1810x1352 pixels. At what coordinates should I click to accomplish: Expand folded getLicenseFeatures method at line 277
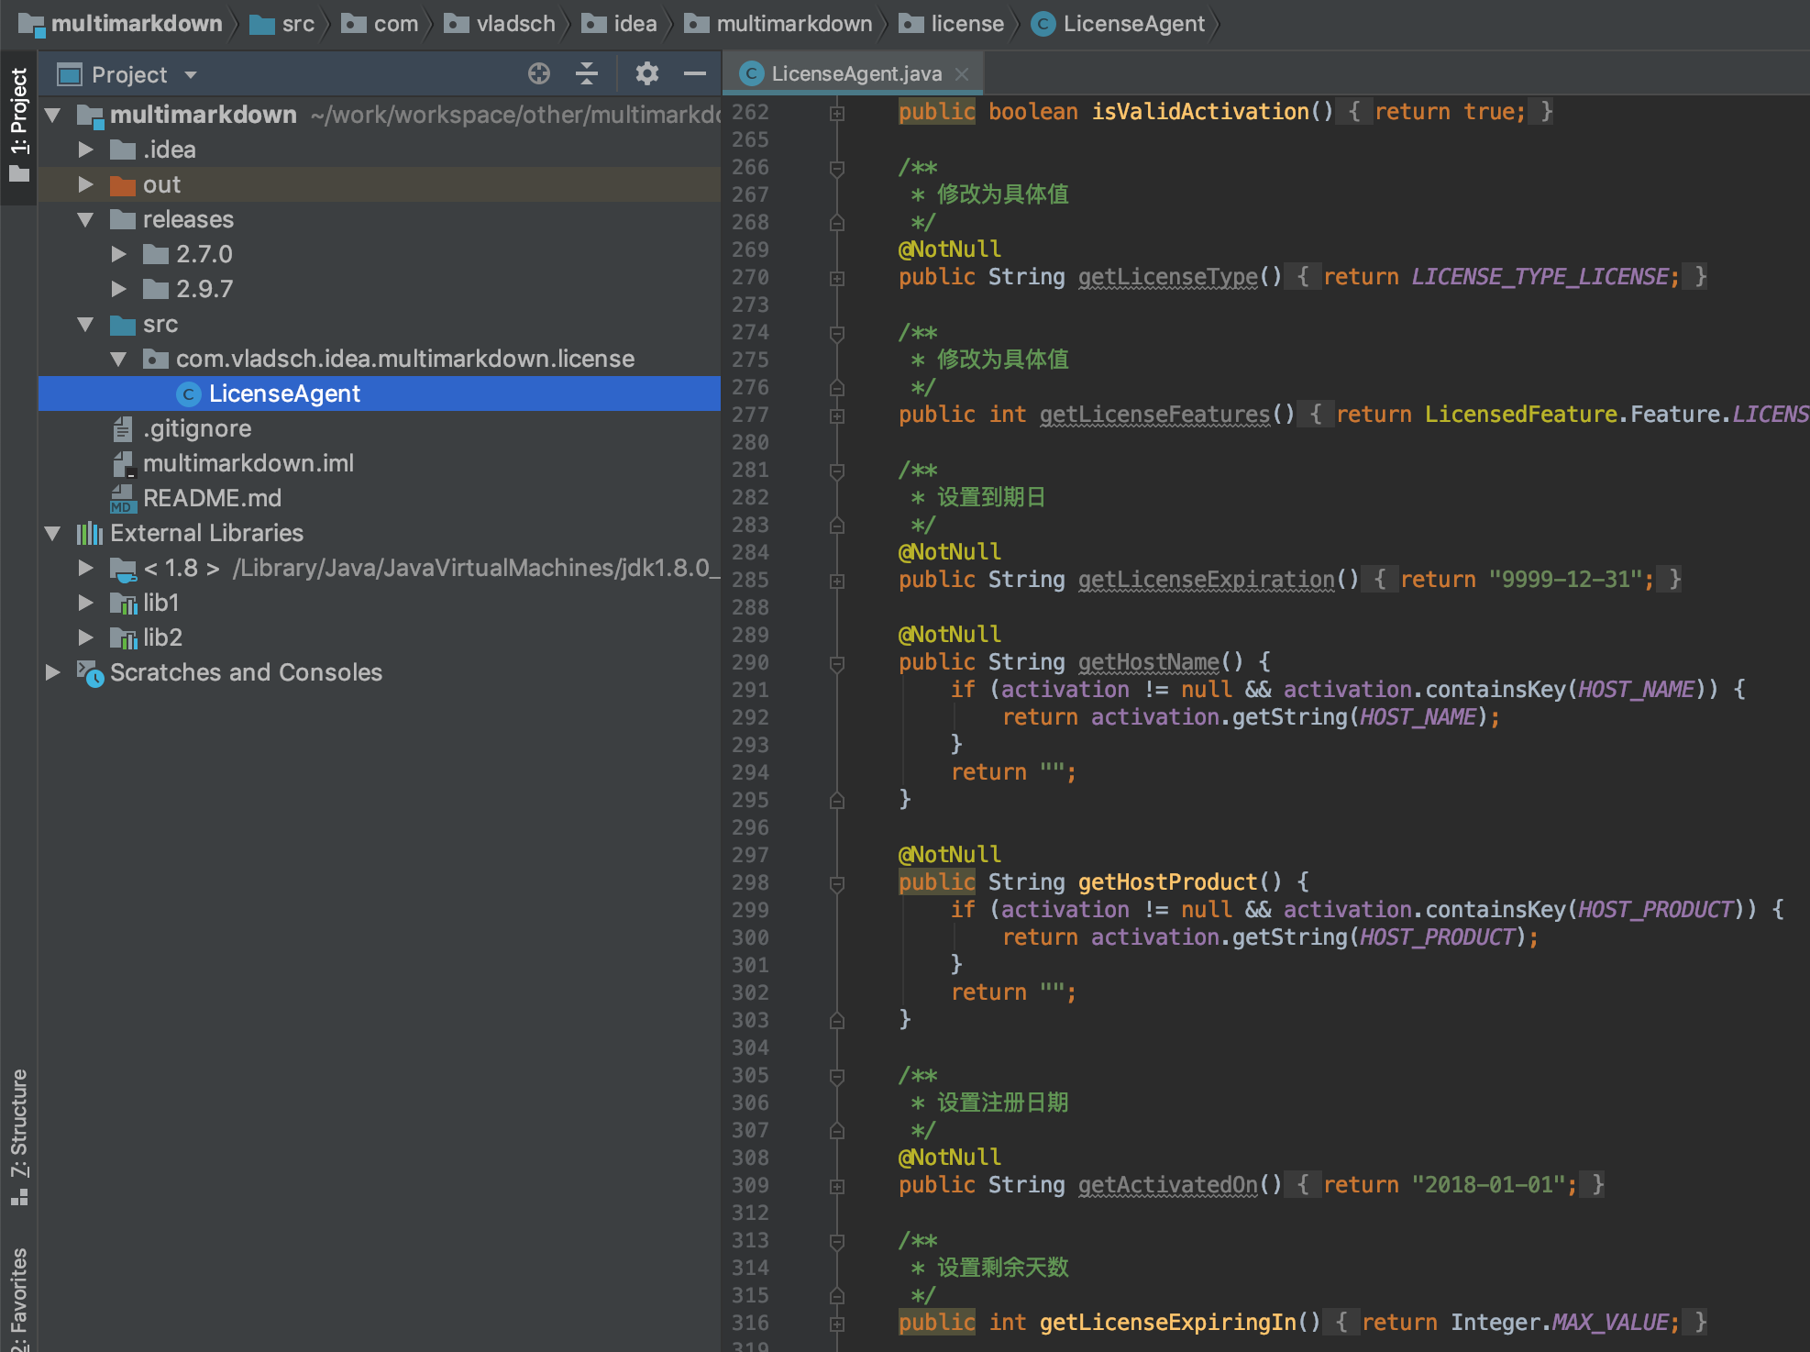click(837, 416)
